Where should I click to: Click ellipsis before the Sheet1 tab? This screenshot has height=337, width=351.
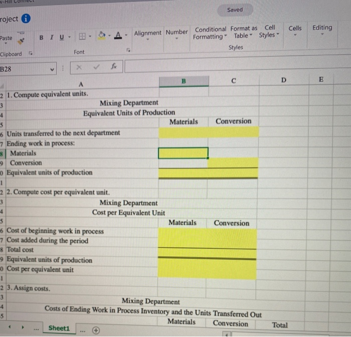(x=36, y=329)
